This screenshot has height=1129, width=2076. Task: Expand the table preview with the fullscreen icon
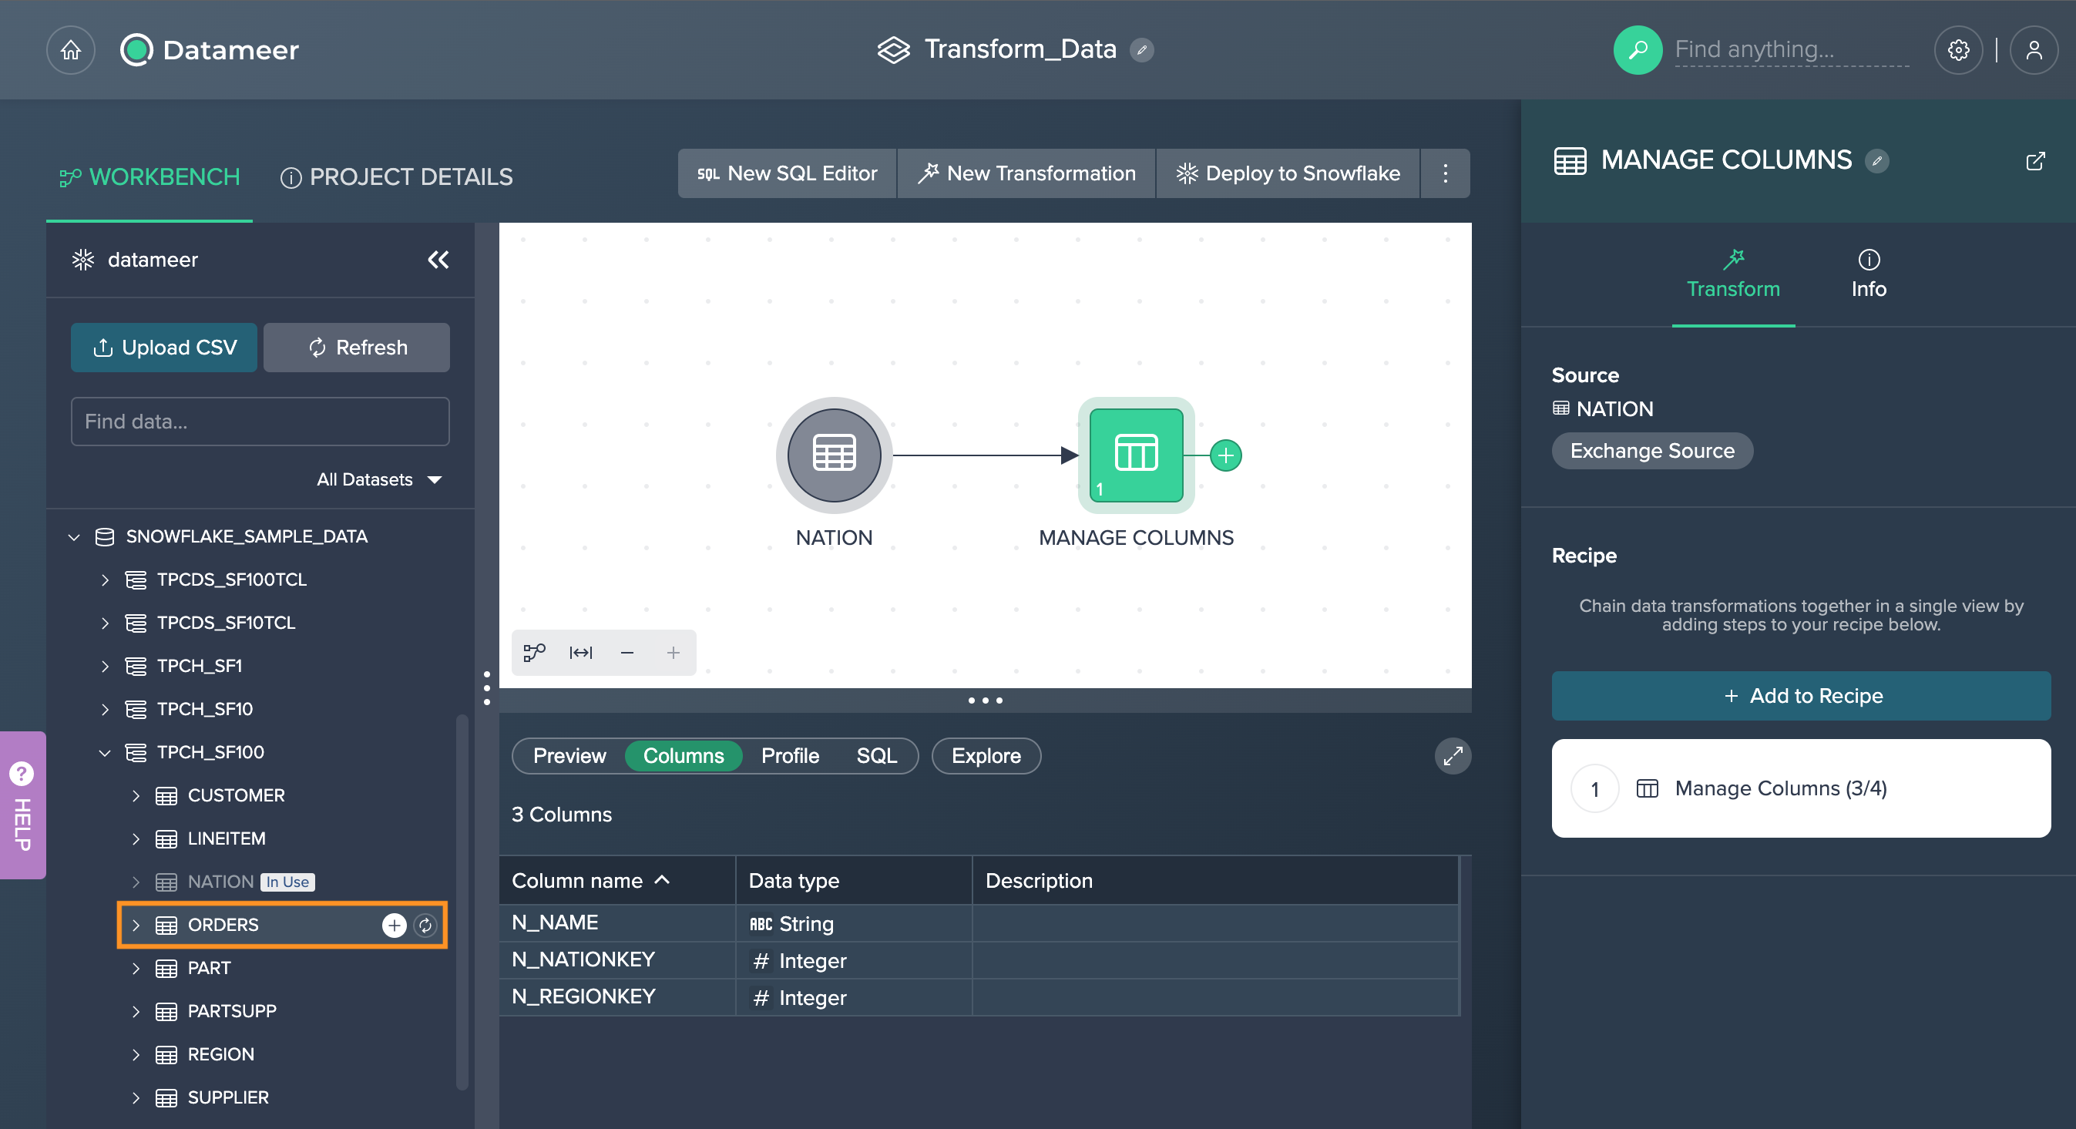(x=1453, y=756)
